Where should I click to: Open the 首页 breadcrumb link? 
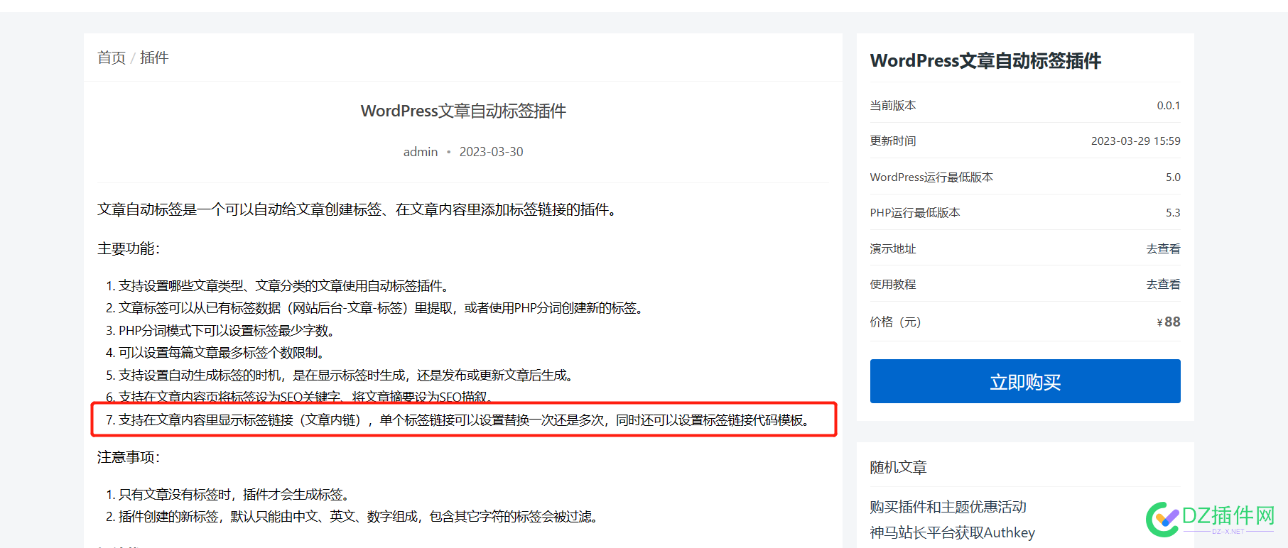tap(112, 57)
